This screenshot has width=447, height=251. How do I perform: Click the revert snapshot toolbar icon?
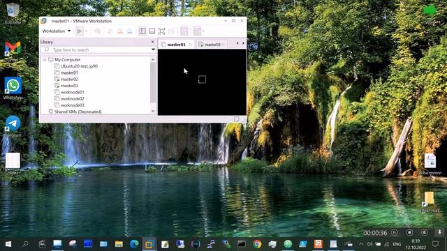120,31
